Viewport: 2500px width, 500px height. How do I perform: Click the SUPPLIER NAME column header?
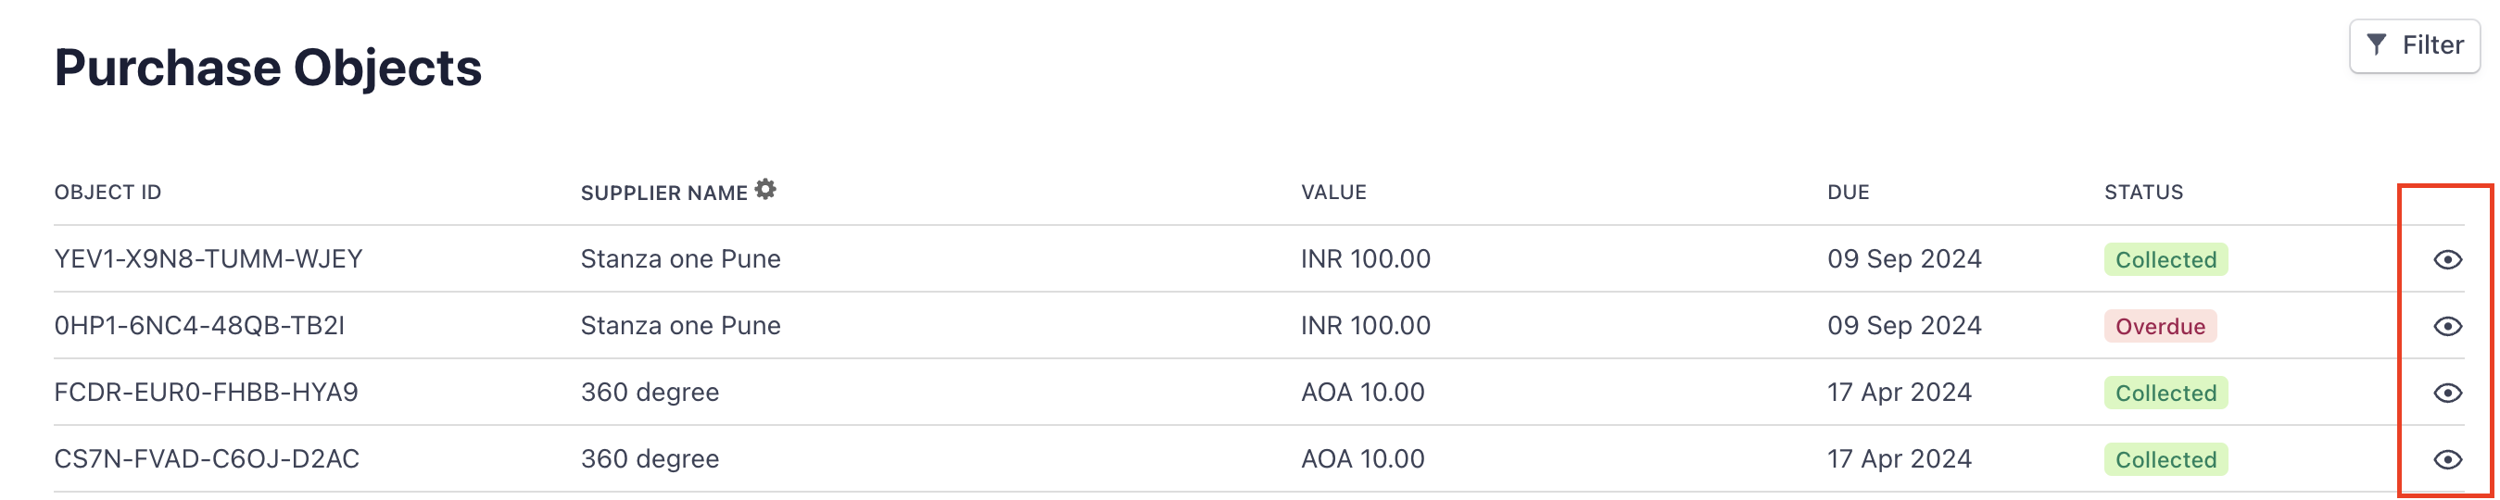pyautogui.click(x=663, y=193)
